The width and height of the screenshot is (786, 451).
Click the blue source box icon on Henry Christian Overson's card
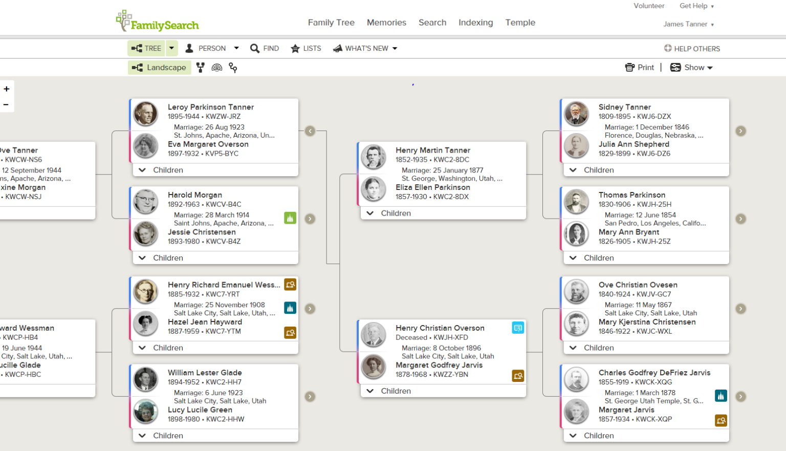click(x=518, y=328)
